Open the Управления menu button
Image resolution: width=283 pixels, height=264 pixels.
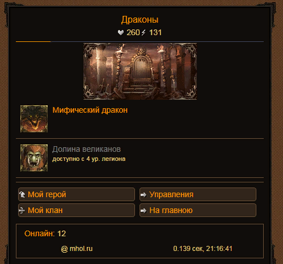point(198,194)
